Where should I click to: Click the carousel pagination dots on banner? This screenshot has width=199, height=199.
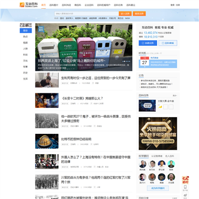click(x=127, y=61)
